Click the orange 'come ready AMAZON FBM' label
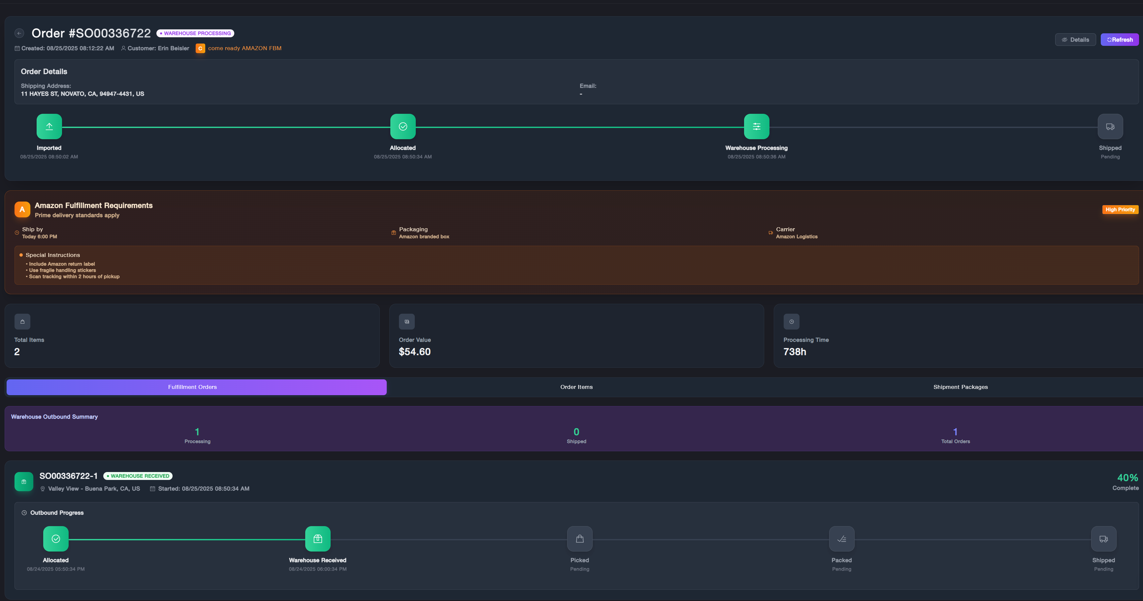This screenshot has height=601, width=1143. pyautogui.click(x=245, y=48)
